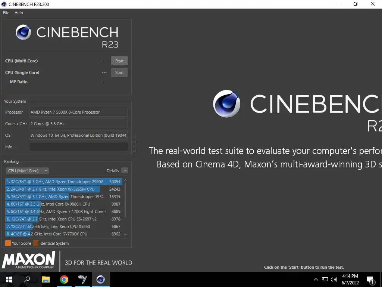
Task: Open the Windows Start menu
Action: click(x=9, y=280)
